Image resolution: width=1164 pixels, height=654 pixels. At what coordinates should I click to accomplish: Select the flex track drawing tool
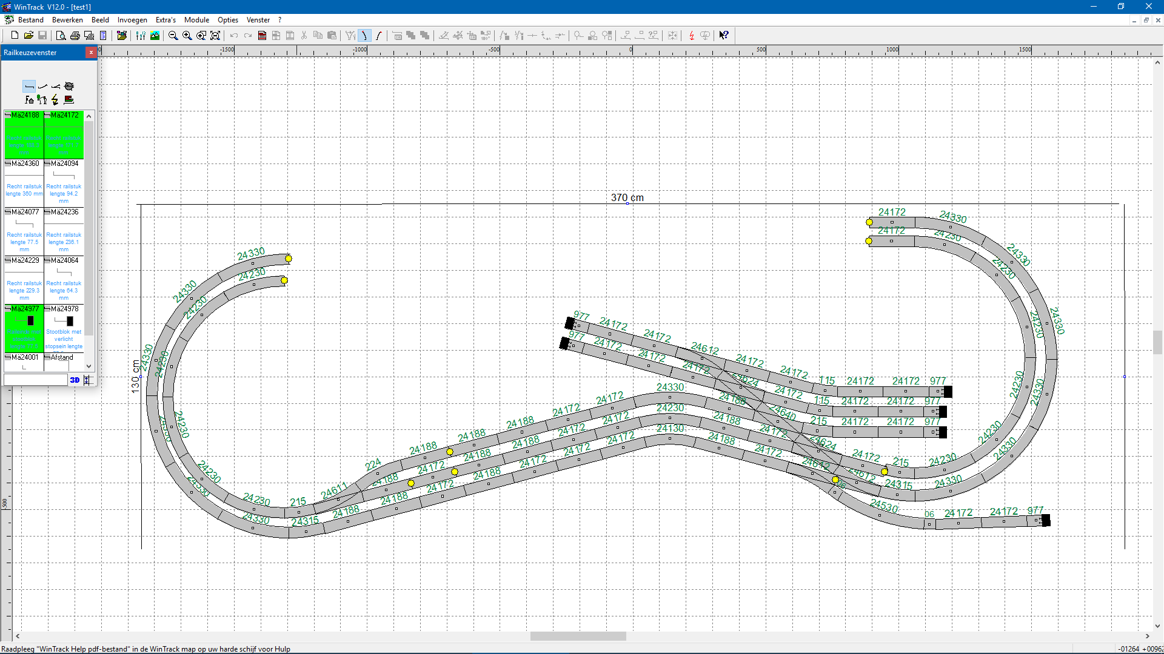[379, 36]
